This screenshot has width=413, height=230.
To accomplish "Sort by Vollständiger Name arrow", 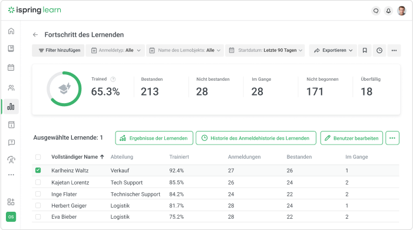I will (x=102, y=157).
